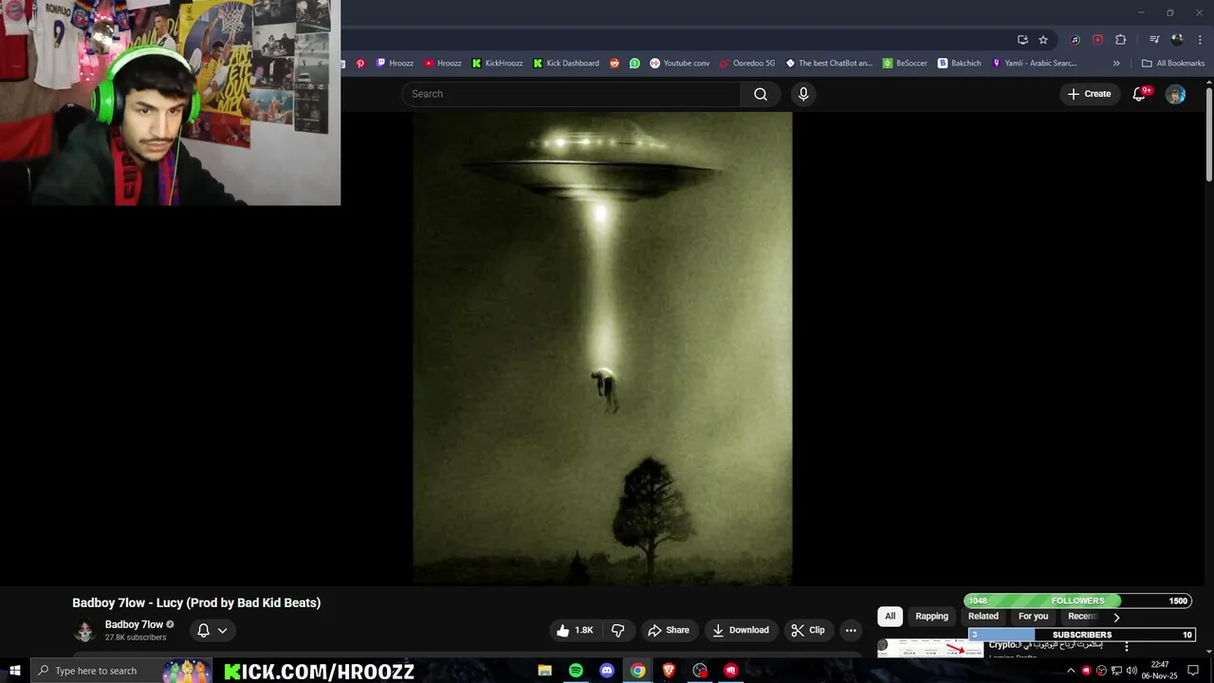Open File Explorer from the taskbar
The height and width of the screenshot is (683, 1214).
pyautogui.click(x=544, y=671)
